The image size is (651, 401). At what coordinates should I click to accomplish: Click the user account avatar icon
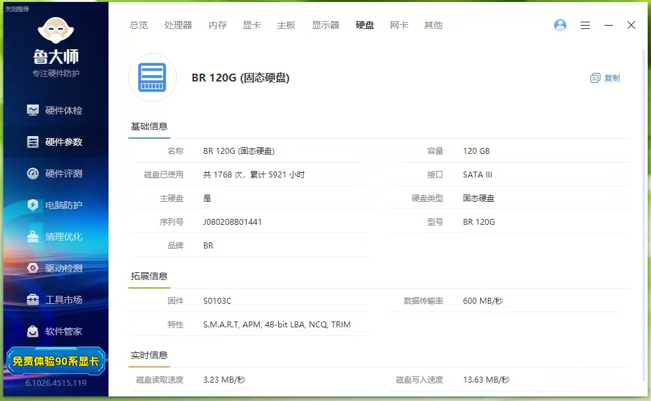point(560,25)
